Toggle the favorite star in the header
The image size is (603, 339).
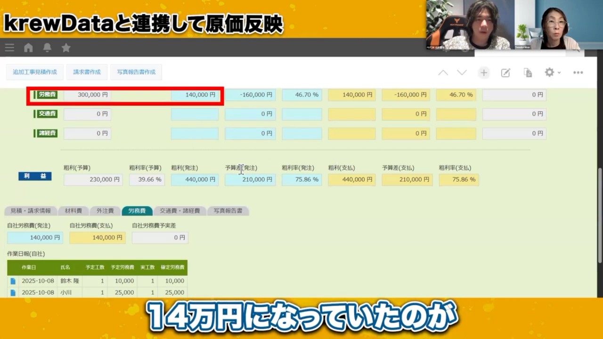(x=66, y=47)
